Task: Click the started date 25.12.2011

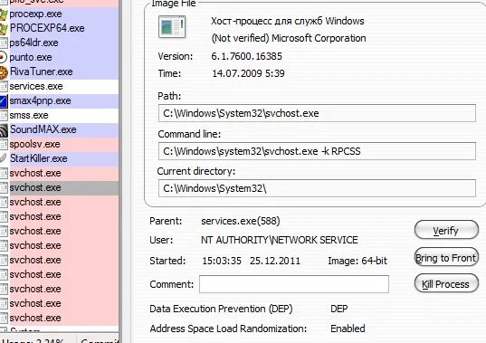Action: tap(275, 261)
